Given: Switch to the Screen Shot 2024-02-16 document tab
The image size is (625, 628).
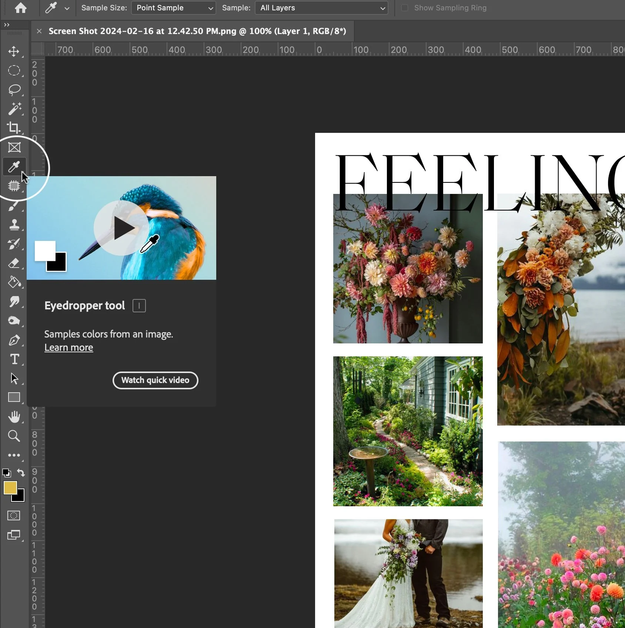Looking at the screenshot, I should [197, 31].
